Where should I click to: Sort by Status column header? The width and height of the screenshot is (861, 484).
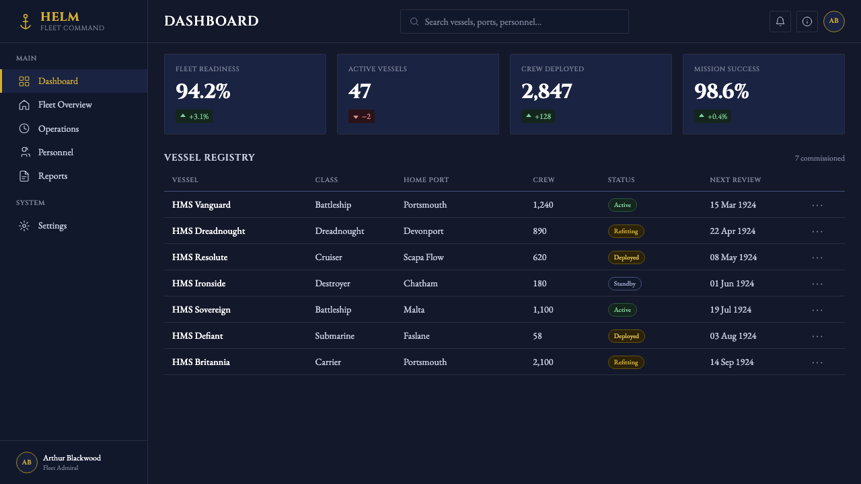click(x=621, y=179)
